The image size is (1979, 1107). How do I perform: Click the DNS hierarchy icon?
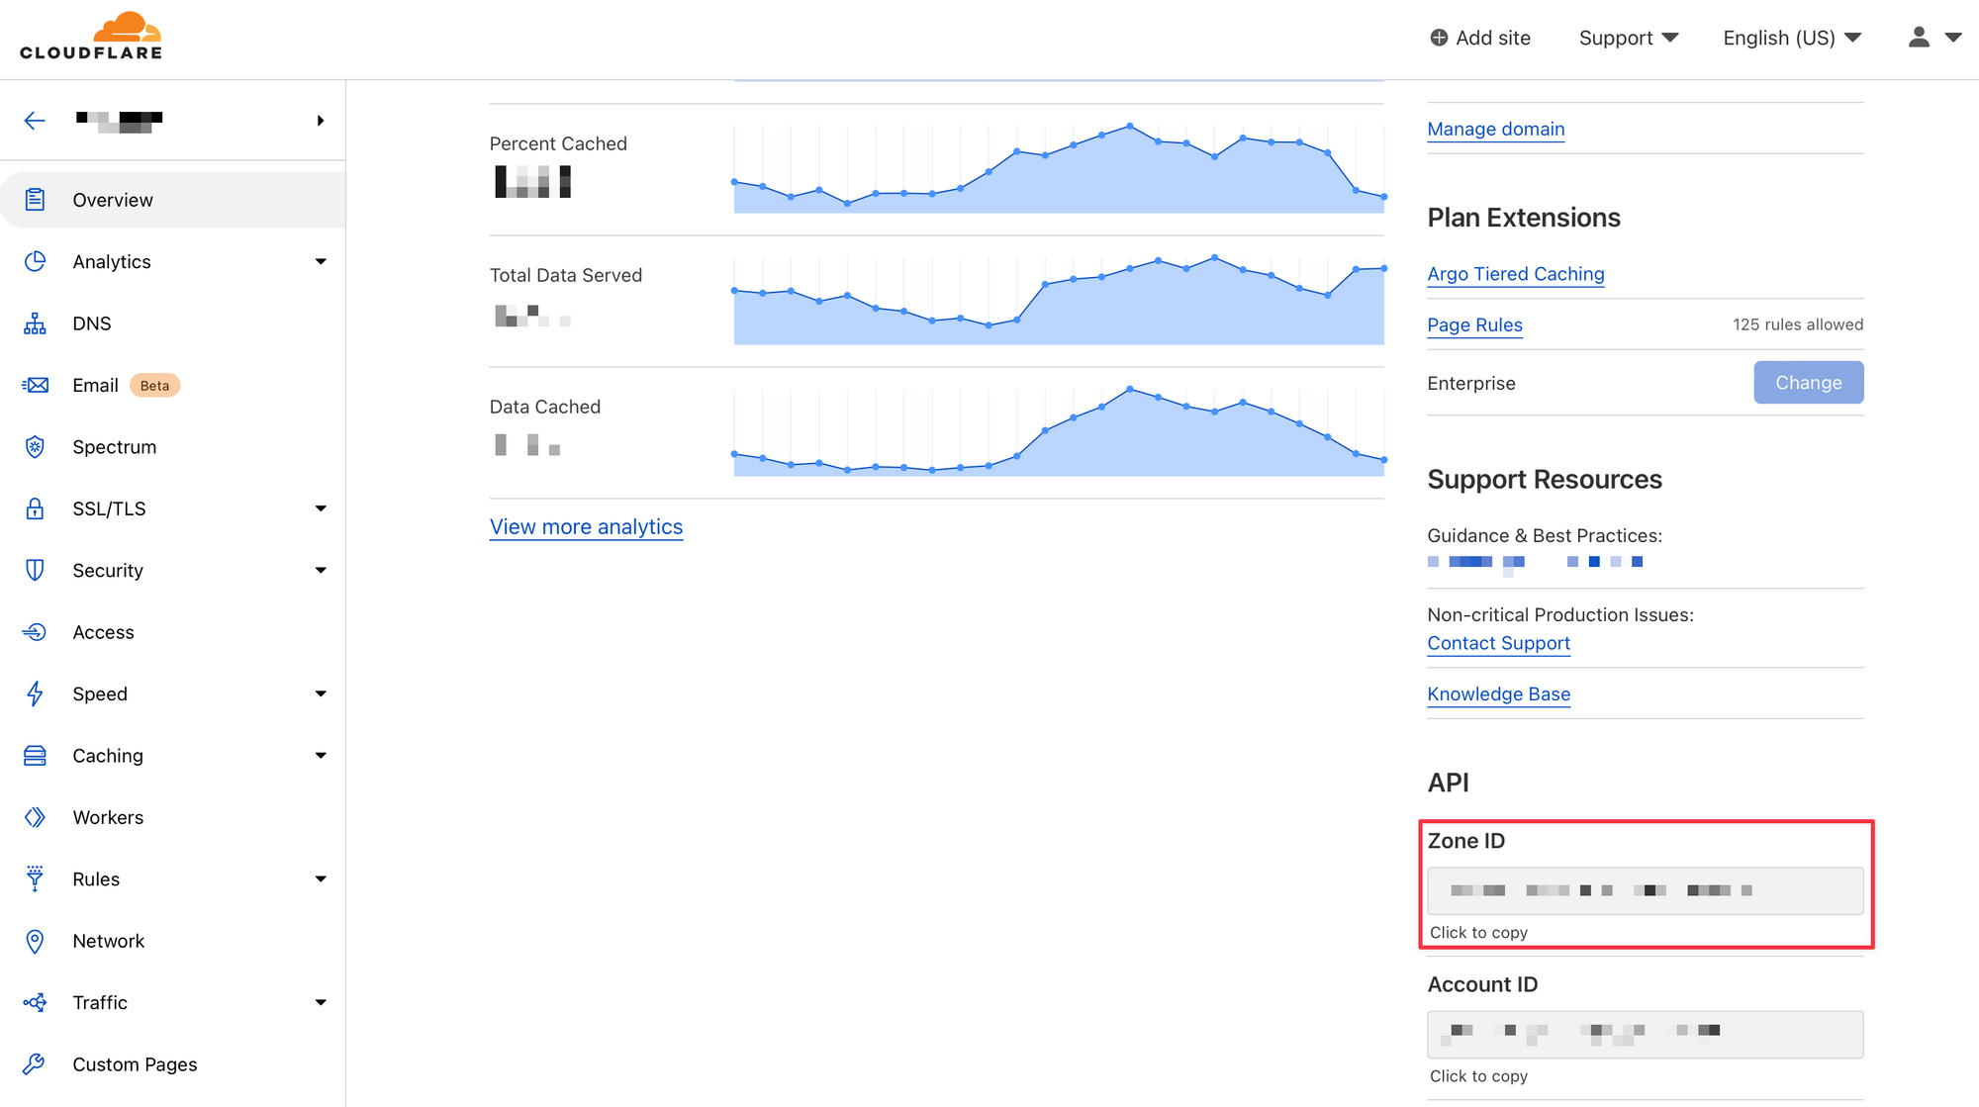35,323
